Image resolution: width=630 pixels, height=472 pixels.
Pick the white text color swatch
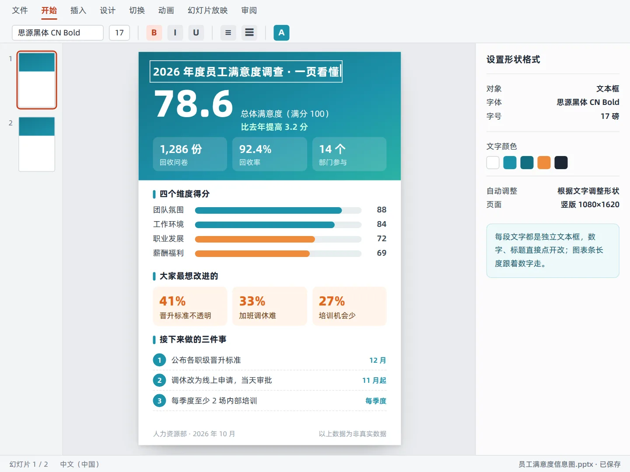tap(493, 163)
